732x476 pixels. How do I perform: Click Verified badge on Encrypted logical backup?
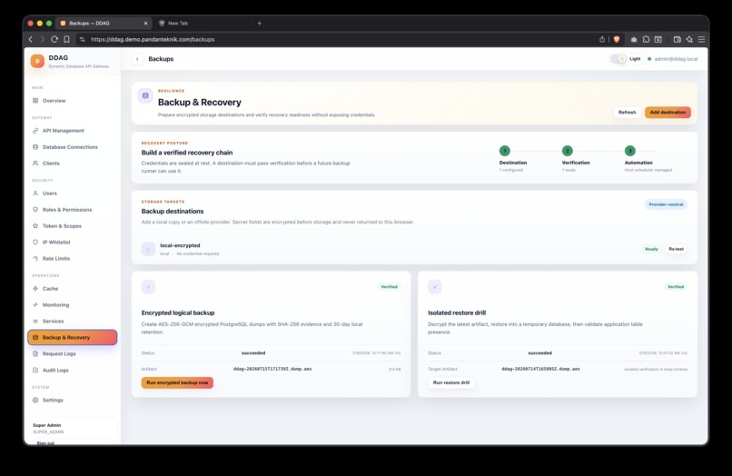[x=389, y=287]
